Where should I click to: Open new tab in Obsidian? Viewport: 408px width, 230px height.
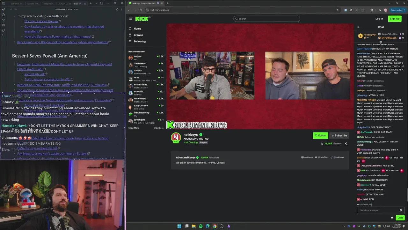[91, 3]
